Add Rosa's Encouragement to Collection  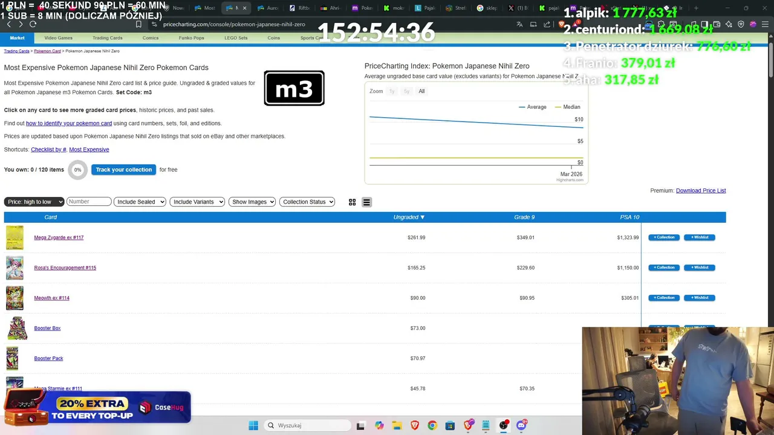[664, 268]
